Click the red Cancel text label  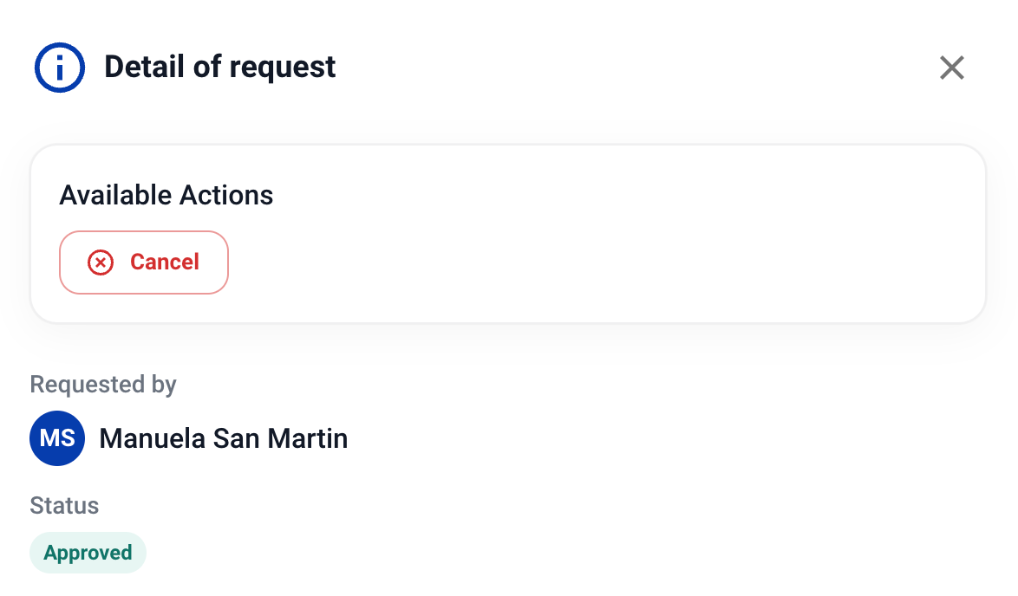(165, 262)
